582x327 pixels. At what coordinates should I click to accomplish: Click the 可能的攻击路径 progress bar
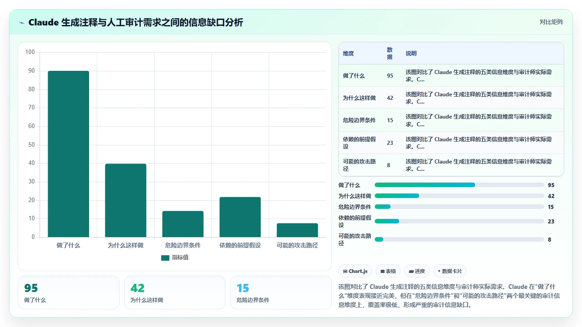pyautogui.click(x=459, y=239)
